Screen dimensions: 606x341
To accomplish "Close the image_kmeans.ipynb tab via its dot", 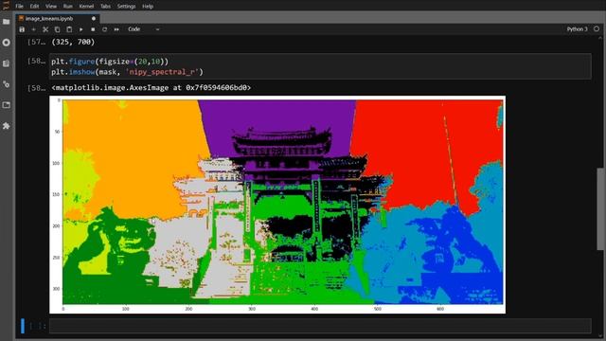I will point(94,19).
